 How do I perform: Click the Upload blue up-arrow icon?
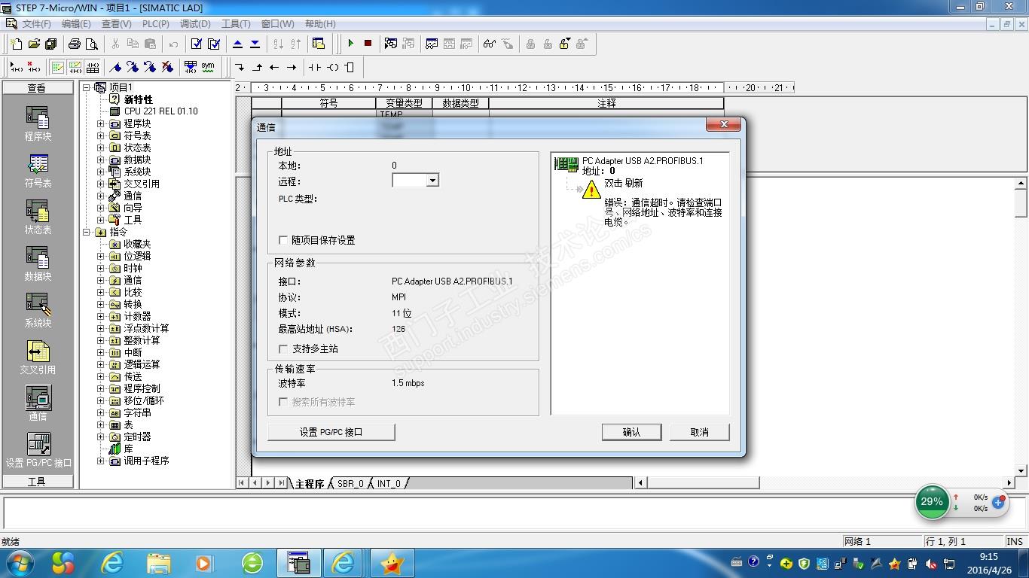[x=237, y=44]
